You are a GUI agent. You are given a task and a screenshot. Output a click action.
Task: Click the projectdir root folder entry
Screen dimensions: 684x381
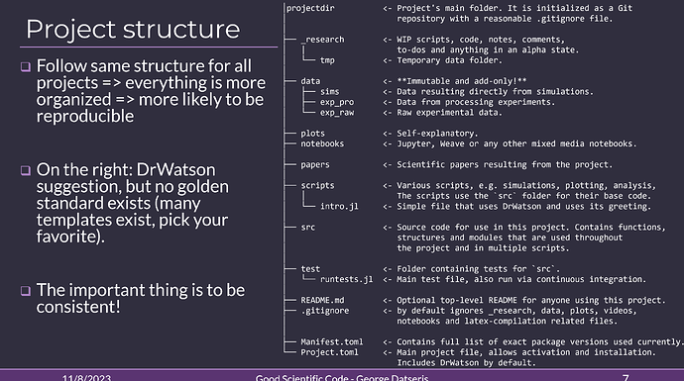point(310,8)
